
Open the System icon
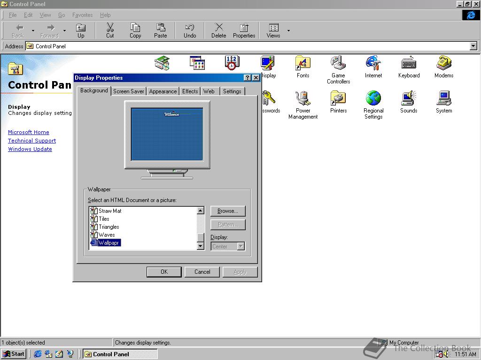pyautogui.click(x=443, y=98)
